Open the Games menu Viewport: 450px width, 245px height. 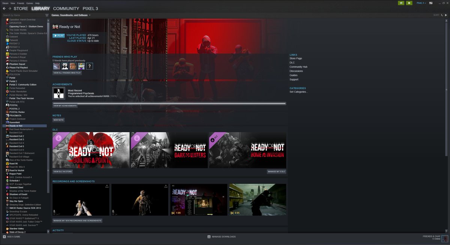coord(29,3)
